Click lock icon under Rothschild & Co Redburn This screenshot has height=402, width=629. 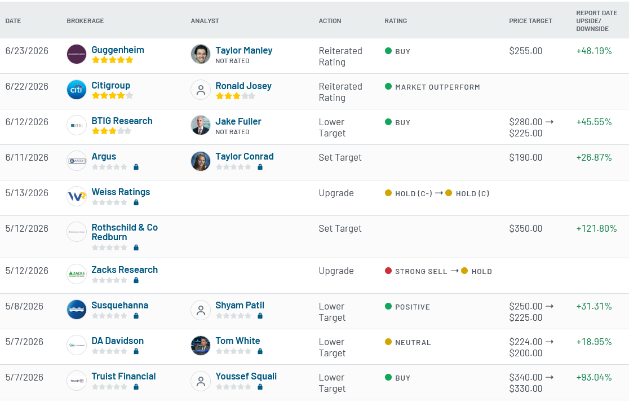click(x=136, y=248)
